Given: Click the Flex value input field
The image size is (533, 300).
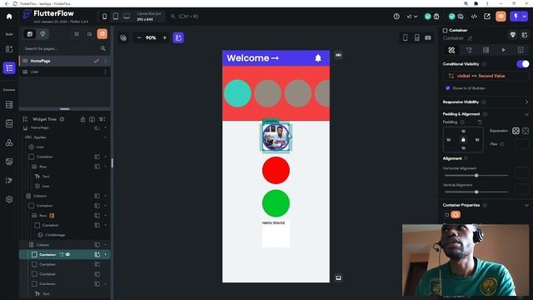Looking at the screenshot, I should tap(521, 144).
